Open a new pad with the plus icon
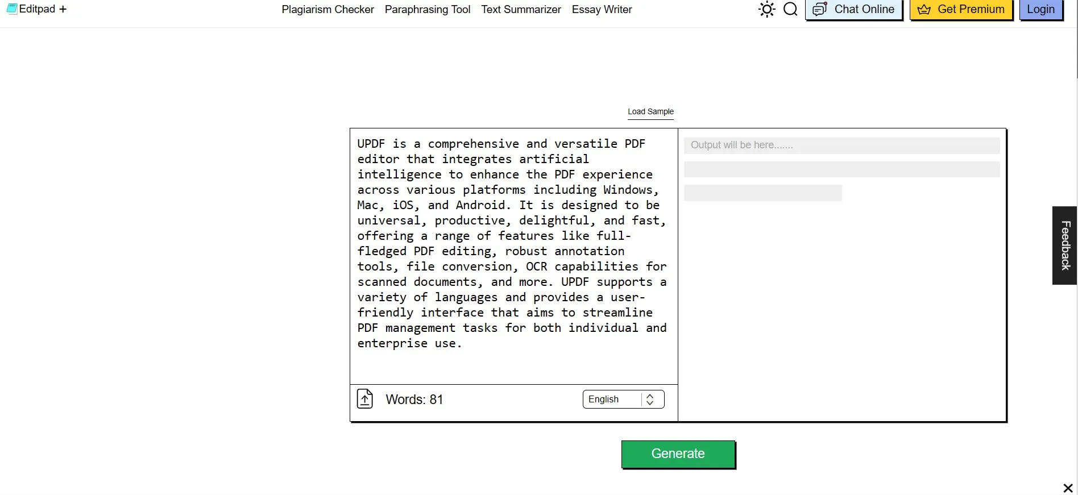Screen dimensions: 1078x495 [63, 9]
